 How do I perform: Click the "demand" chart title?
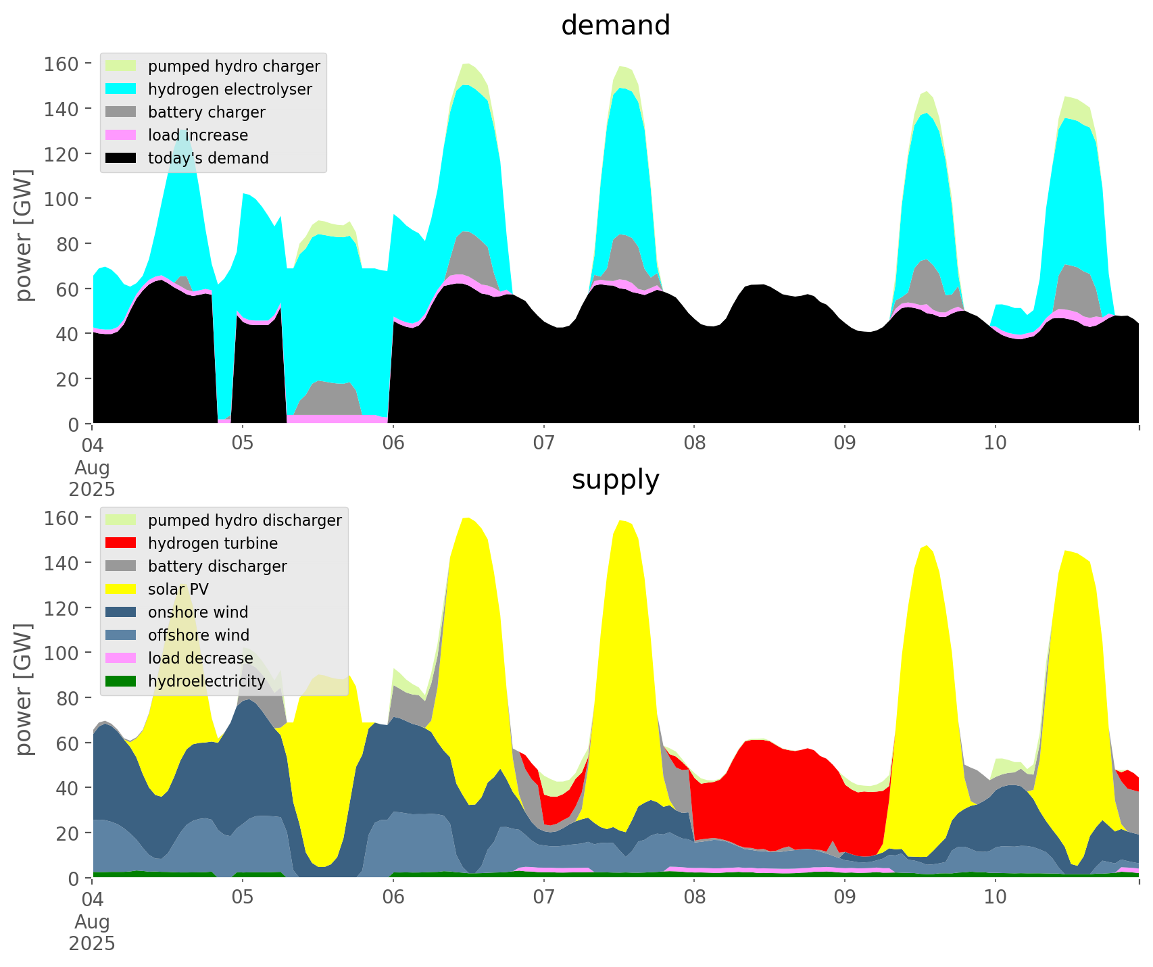[x=615, y=26]
